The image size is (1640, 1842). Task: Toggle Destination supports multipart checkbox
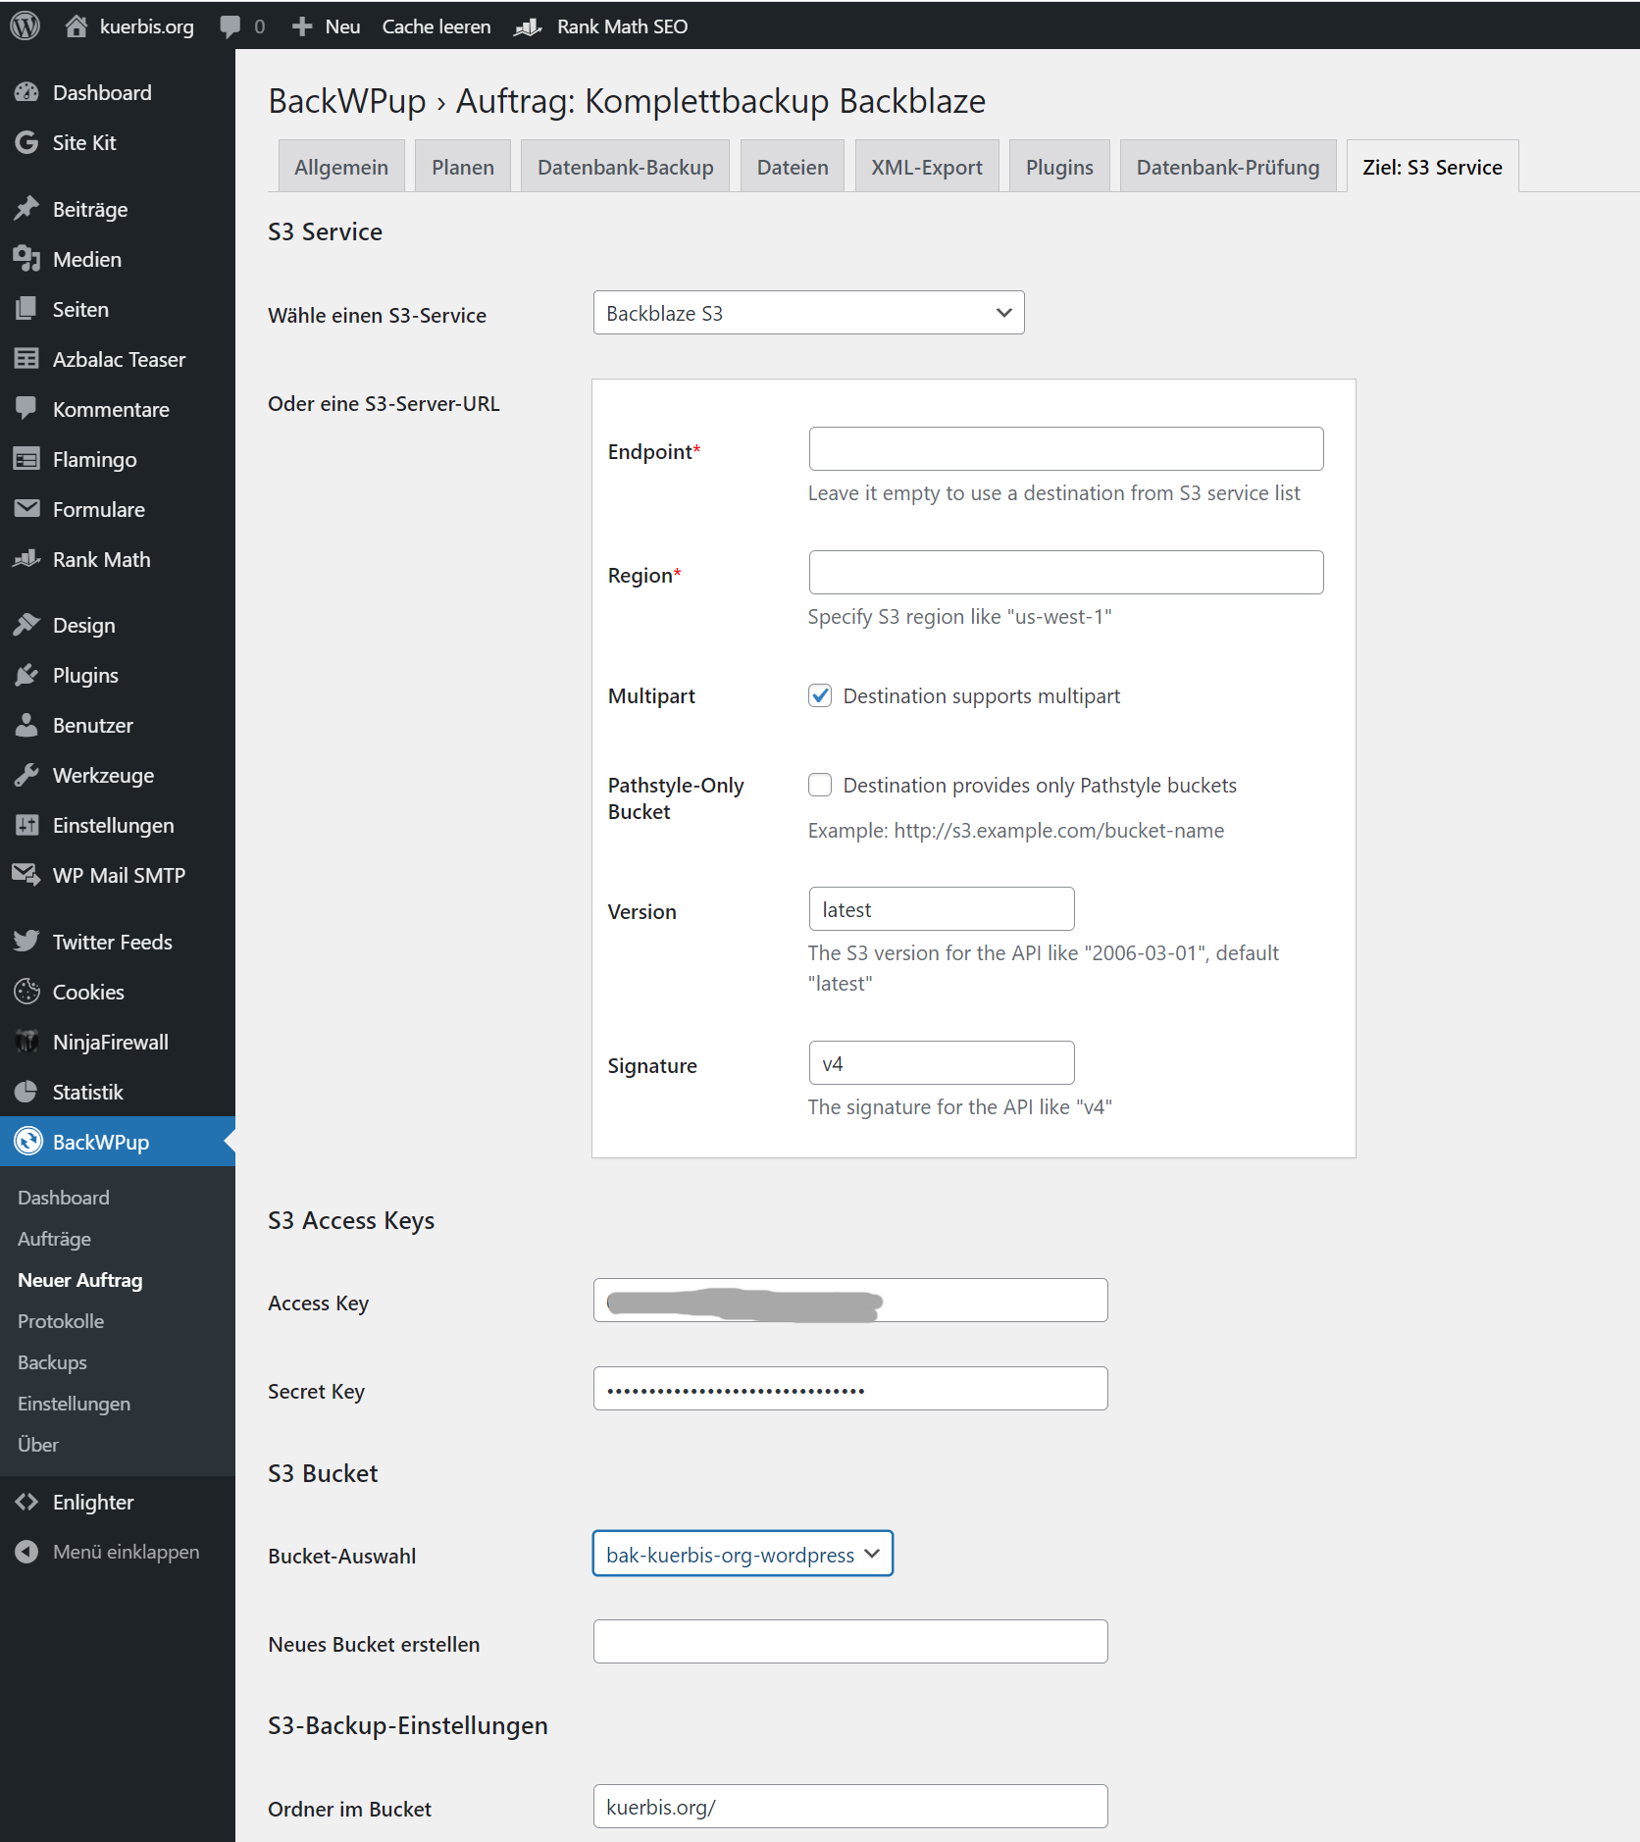[x=820, y=695]
